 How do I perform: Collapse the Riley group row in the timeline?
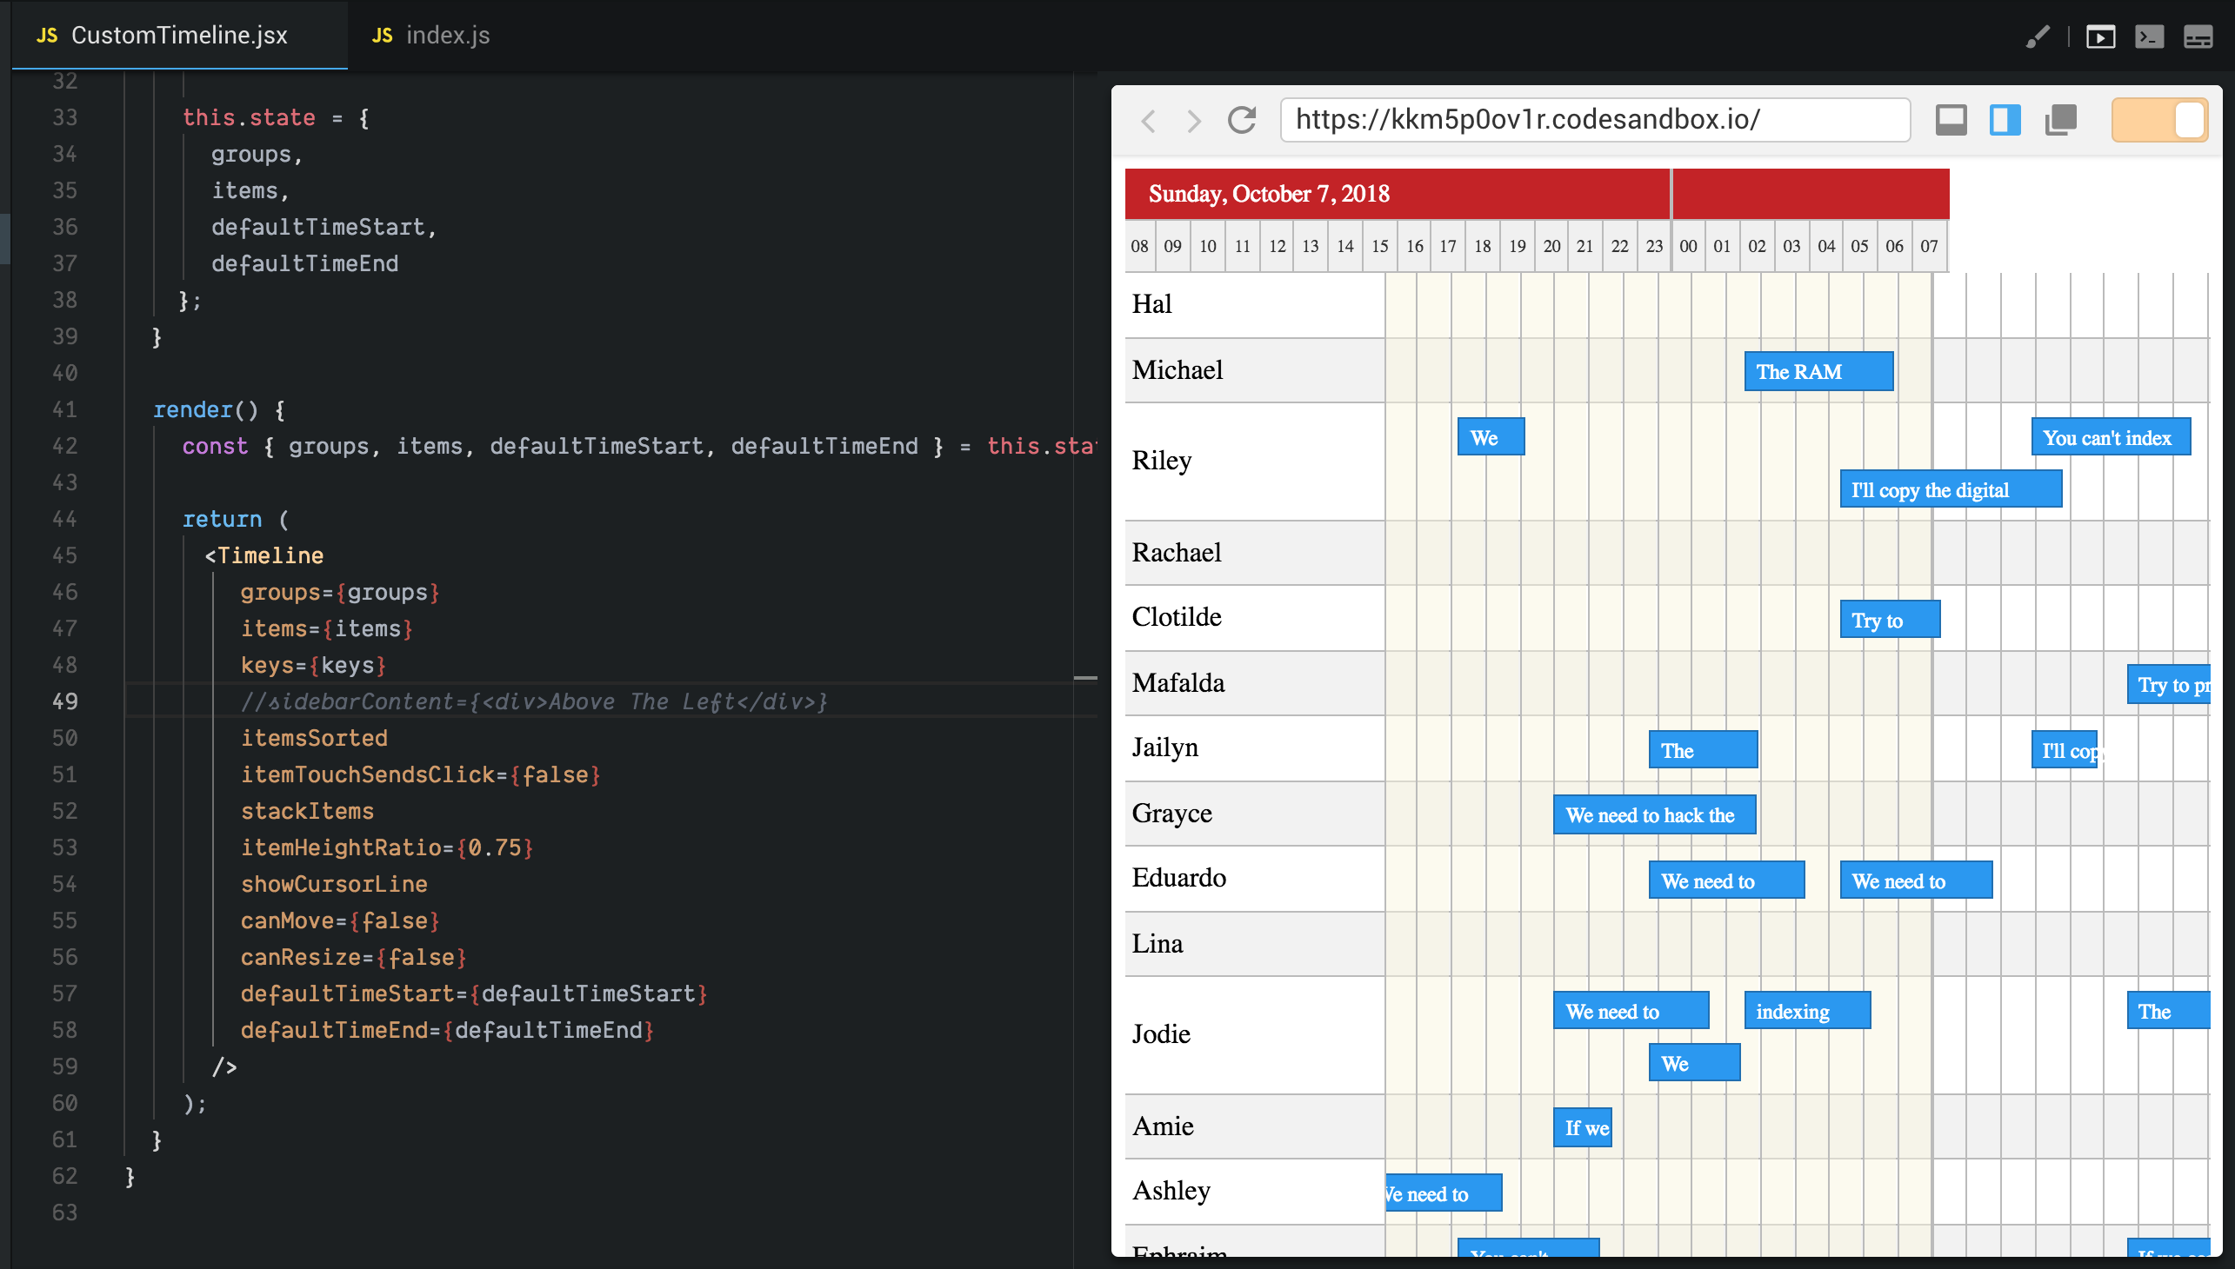tap(1162, 461)
